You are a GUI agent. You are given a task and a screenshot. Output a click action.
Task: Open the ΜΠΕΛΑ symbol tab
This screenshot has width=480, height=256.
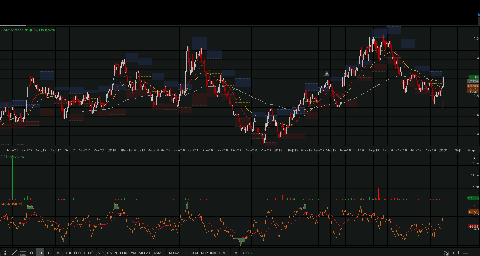pyautogui.click(x=145, y=253)
